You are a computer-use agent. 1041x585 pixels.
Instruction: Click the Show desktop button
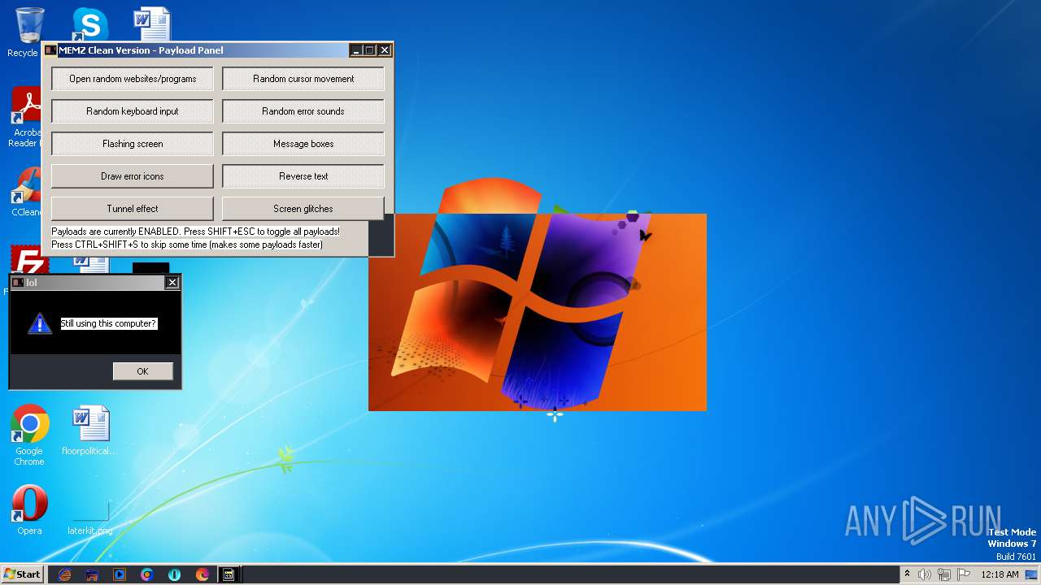tap(1032, 574)
